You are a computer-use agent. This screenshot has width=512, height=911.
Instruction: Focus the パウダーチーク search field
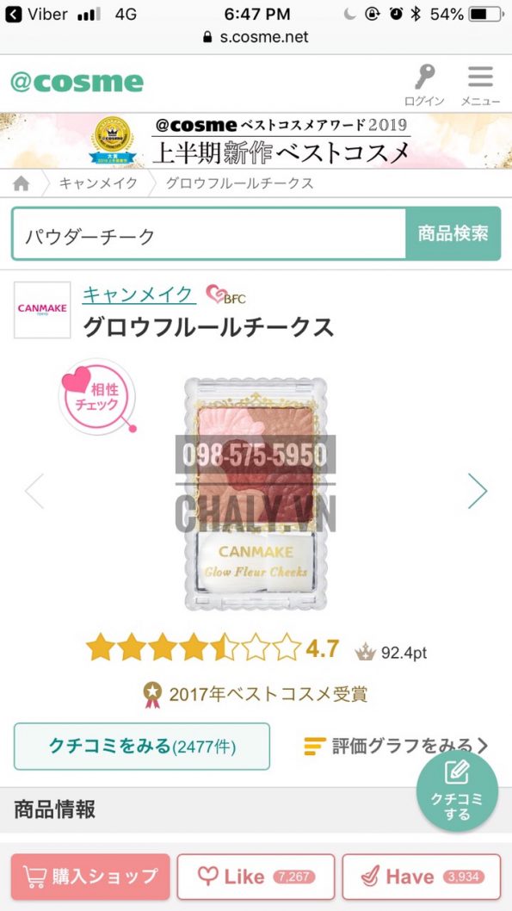[209, 233]
